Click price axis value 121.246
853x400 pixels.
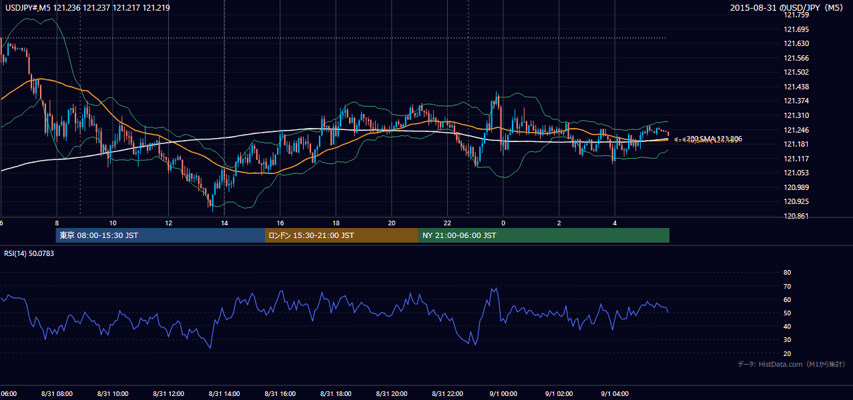coord(796,130)
